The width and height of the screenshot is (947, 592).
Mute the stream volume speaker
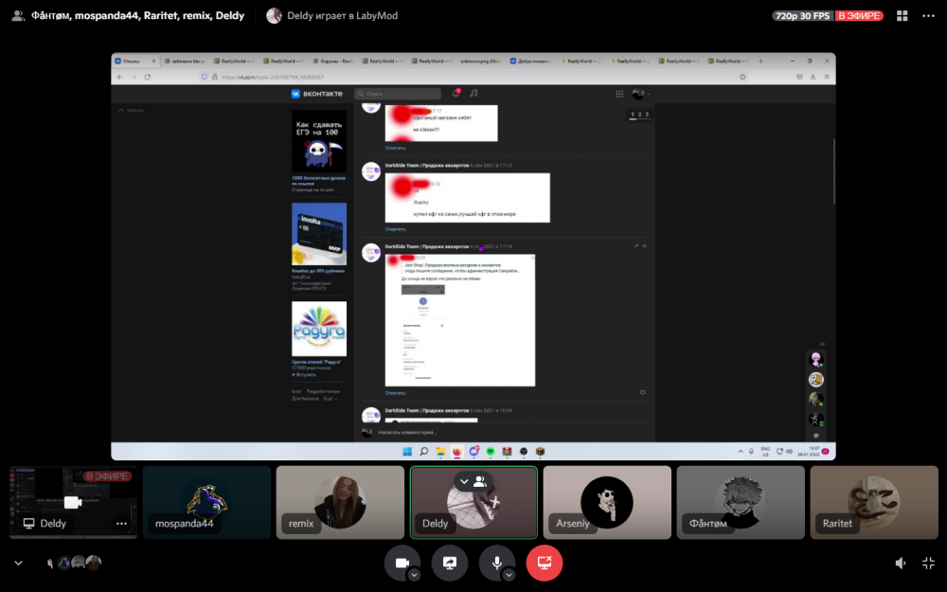pos(901,563)
